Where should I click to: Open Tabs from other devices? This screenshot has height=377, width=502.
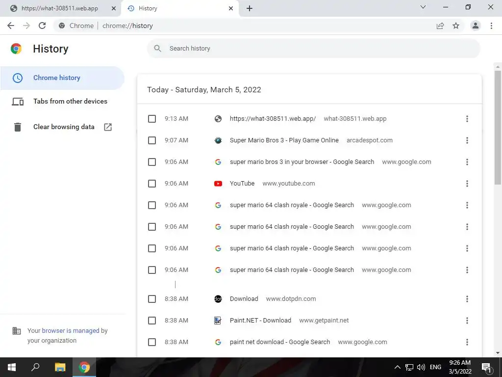pyautogui.click(x=62, y=101)
